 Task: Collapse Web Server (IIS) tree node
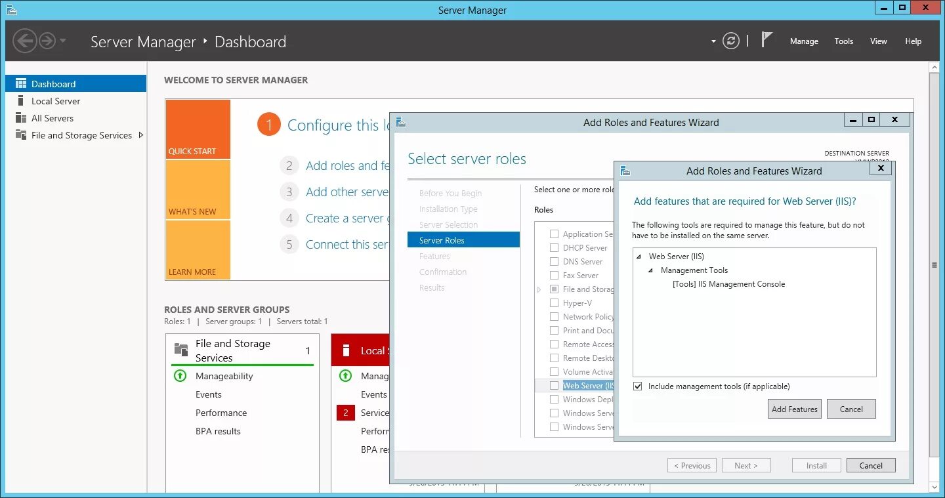pos(639,257)
